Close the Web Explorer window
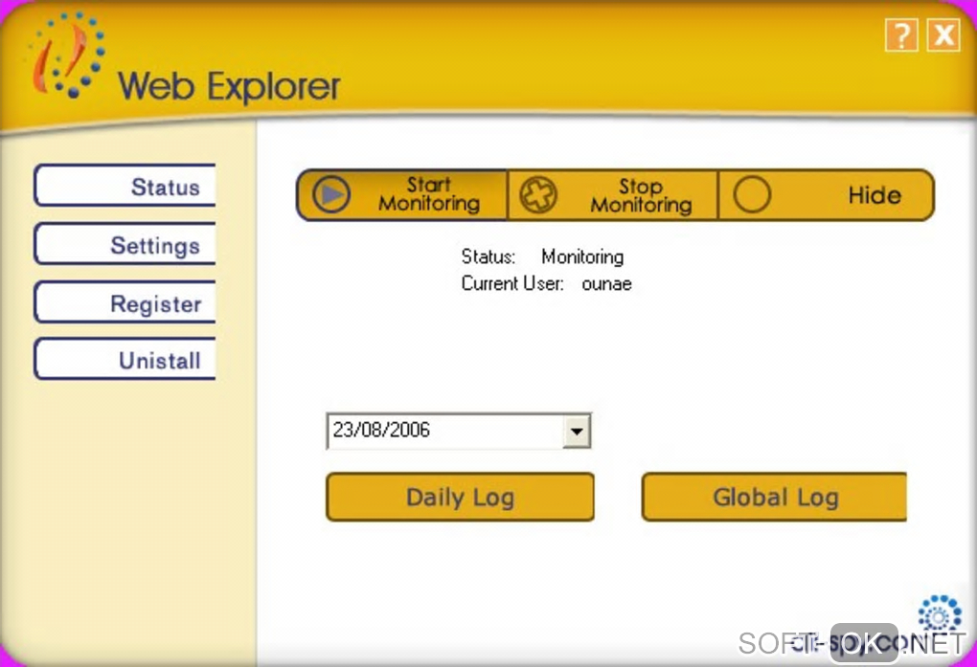 pyautogui.click(x=944, y=34)
